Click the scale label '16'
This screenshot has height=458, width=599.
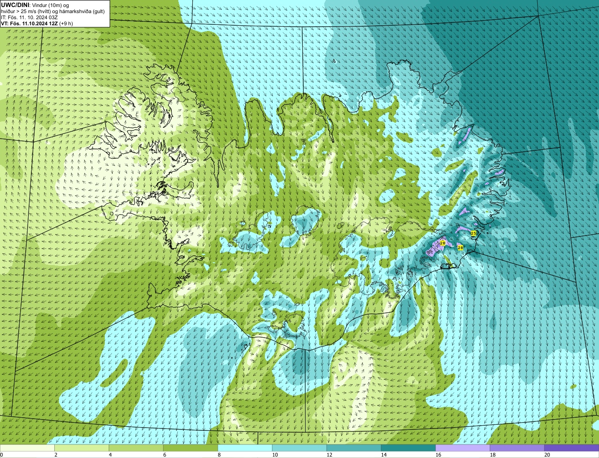(438, 455)
